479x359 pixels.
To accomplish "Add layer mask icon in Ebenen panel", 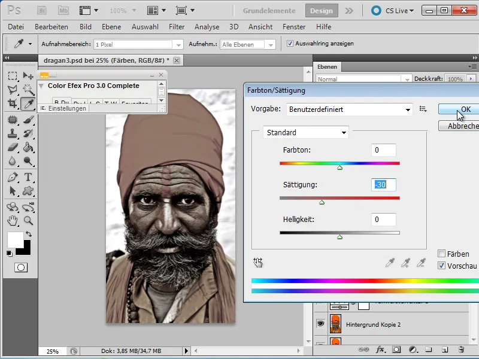I will (396, 349).
